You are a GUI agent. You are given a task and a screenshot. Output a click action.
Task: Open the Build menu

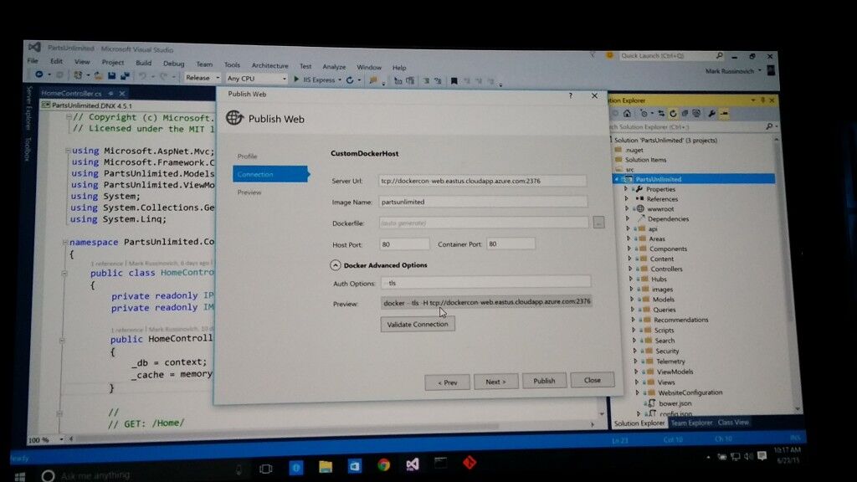pyautogui.click(x=143, y=63)
